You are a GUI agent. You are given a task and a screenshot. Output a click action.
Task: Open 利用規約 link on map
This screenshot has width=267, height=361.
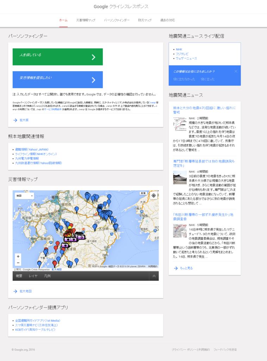(153, 267)
